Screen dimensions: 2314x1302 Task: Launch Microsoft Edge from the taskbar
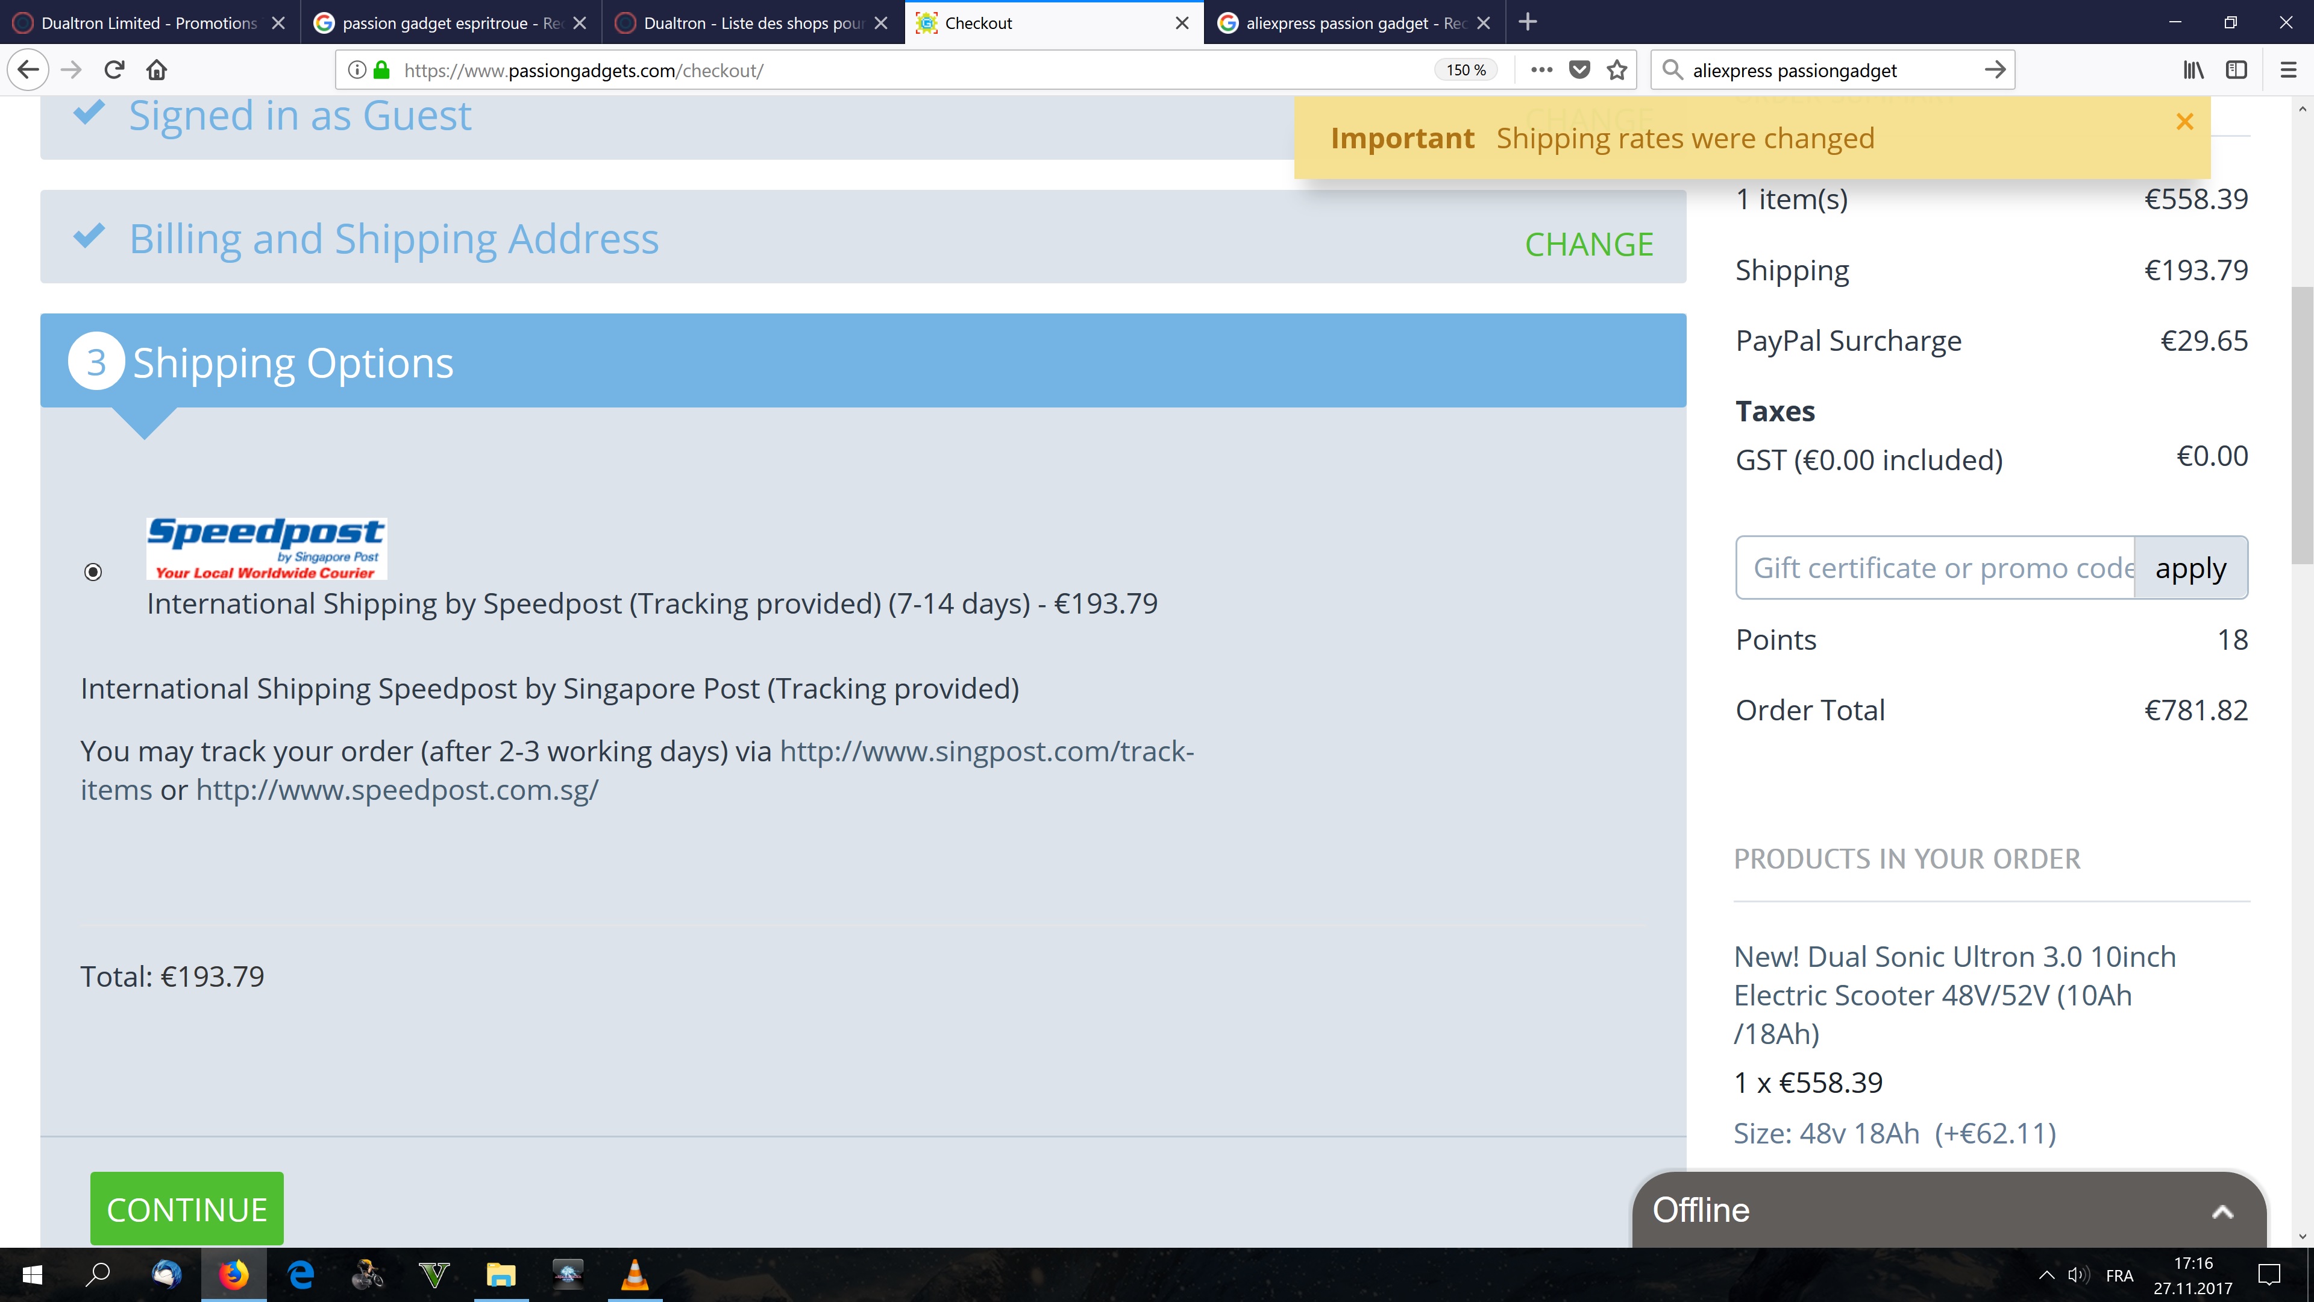301,1275
